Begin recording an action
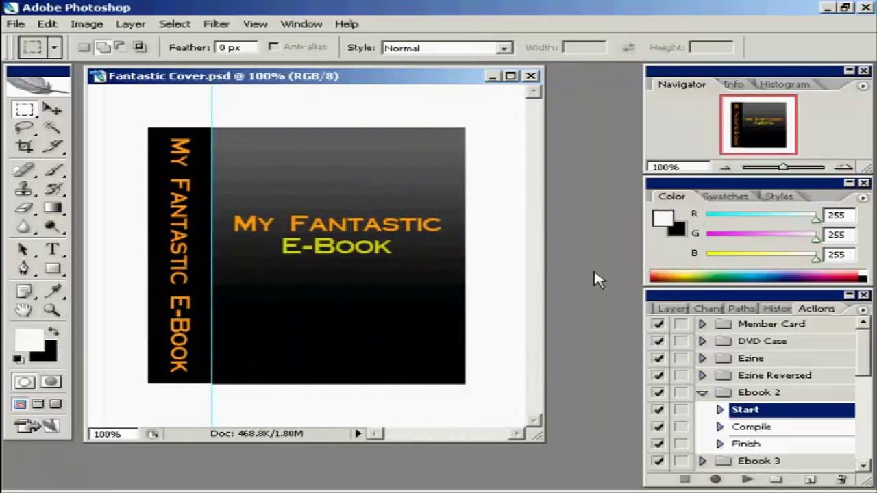Viewport: 877px width, 493px height. click(x=715, y=479)
